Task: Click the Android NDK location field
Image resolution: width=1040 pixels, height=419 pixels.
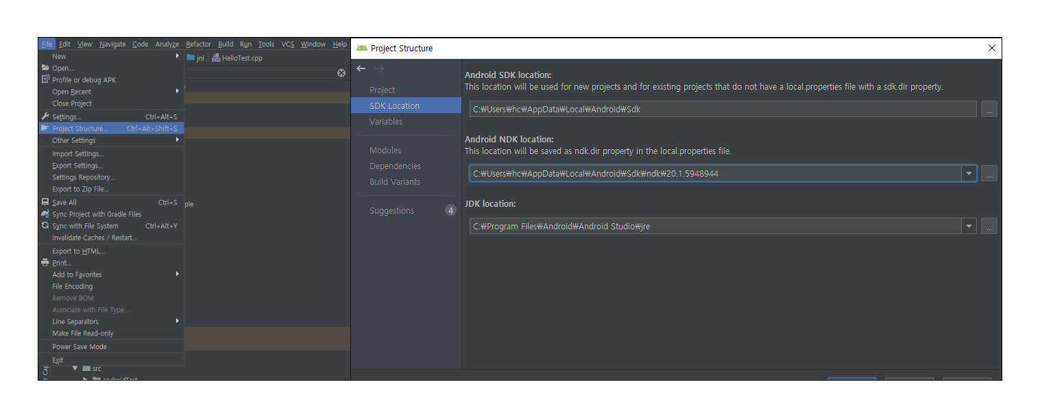Action: [x=716, y=173]
